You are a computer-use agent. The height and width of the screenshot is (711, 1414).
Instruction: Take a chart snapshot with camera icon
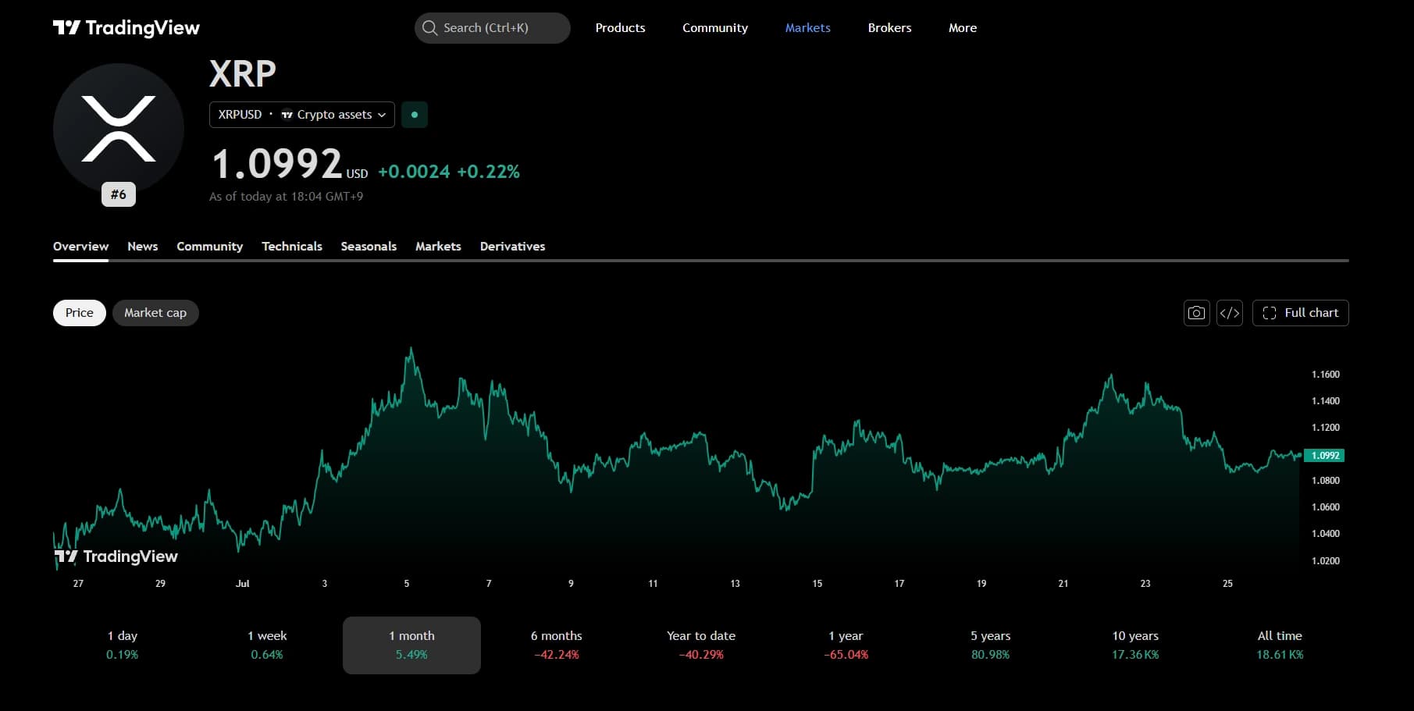tap(1196, 313)
